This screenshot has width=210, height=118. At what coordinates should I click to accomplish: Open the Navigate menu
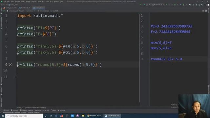[17, 2]
